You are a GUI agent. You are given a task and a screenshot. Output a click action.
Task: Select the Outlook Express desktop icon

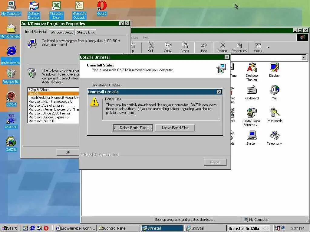(34, 10)
